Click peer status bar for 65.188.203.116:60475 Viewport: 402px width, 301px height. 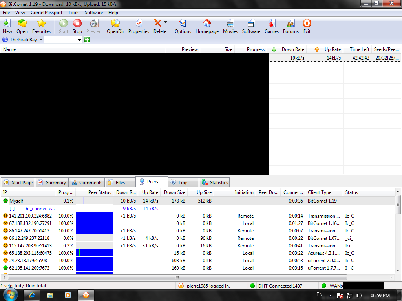(x=94, y=253)
